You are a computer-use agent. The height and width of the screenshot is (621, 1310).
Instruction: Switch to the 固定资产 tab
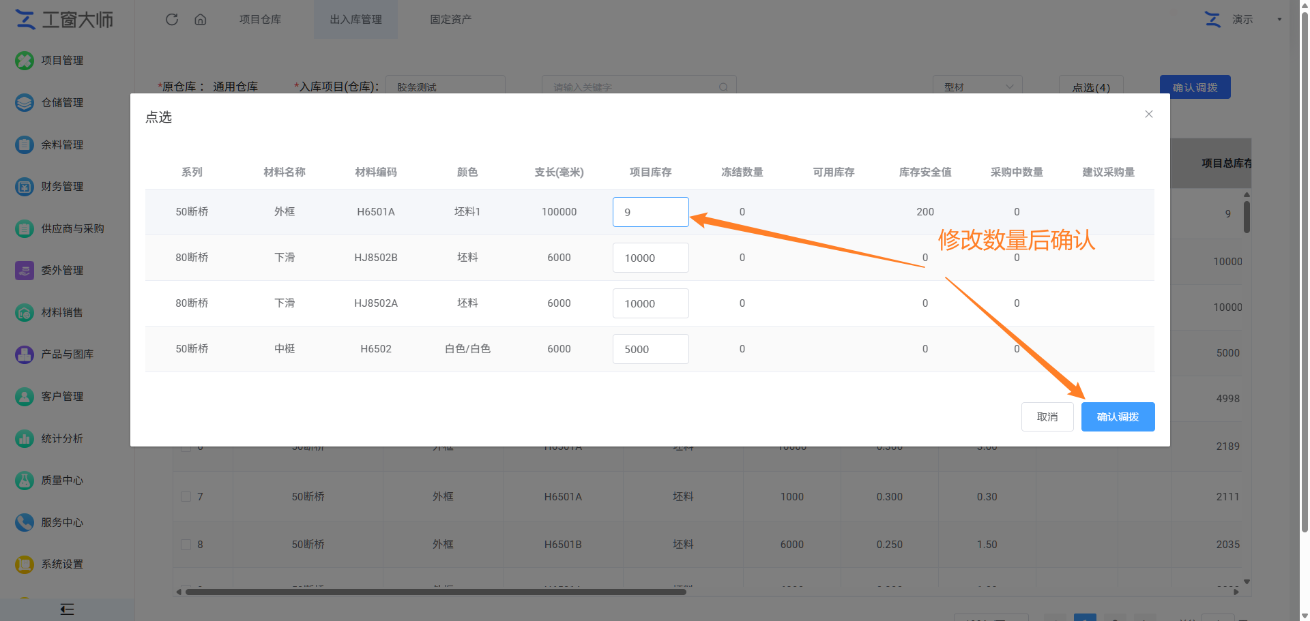(450, 19)
